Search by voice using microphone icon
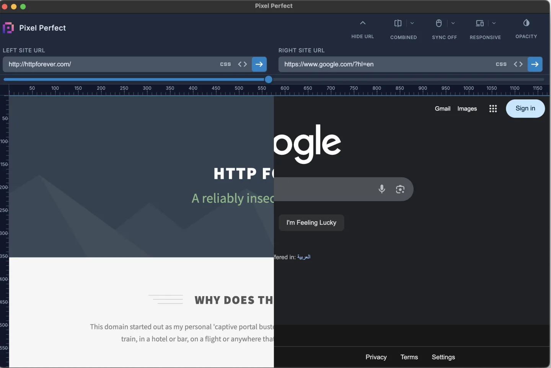 (x=382, y=189)
